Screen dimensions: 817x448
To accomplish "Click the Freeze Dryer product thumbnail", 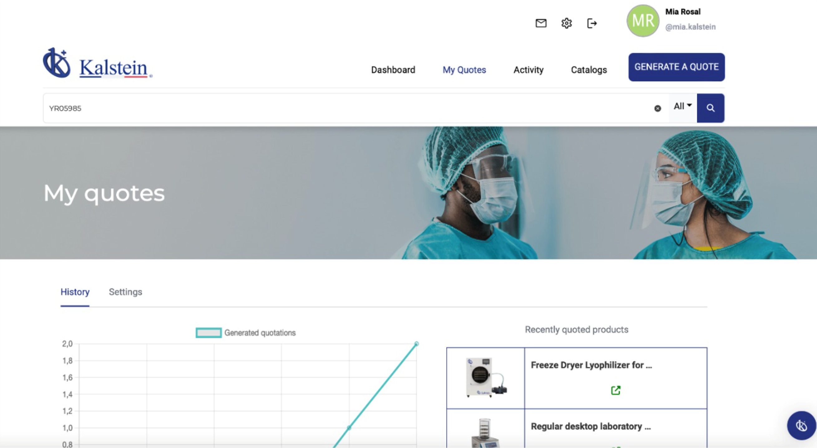I will [x=486, y=377].
